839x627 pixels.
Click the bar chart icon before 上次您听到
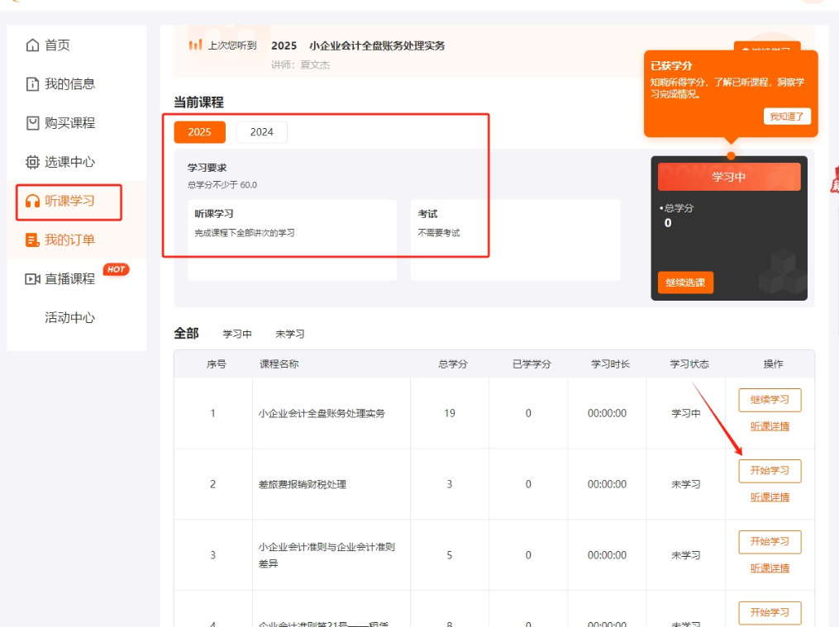tap(196, 45)
